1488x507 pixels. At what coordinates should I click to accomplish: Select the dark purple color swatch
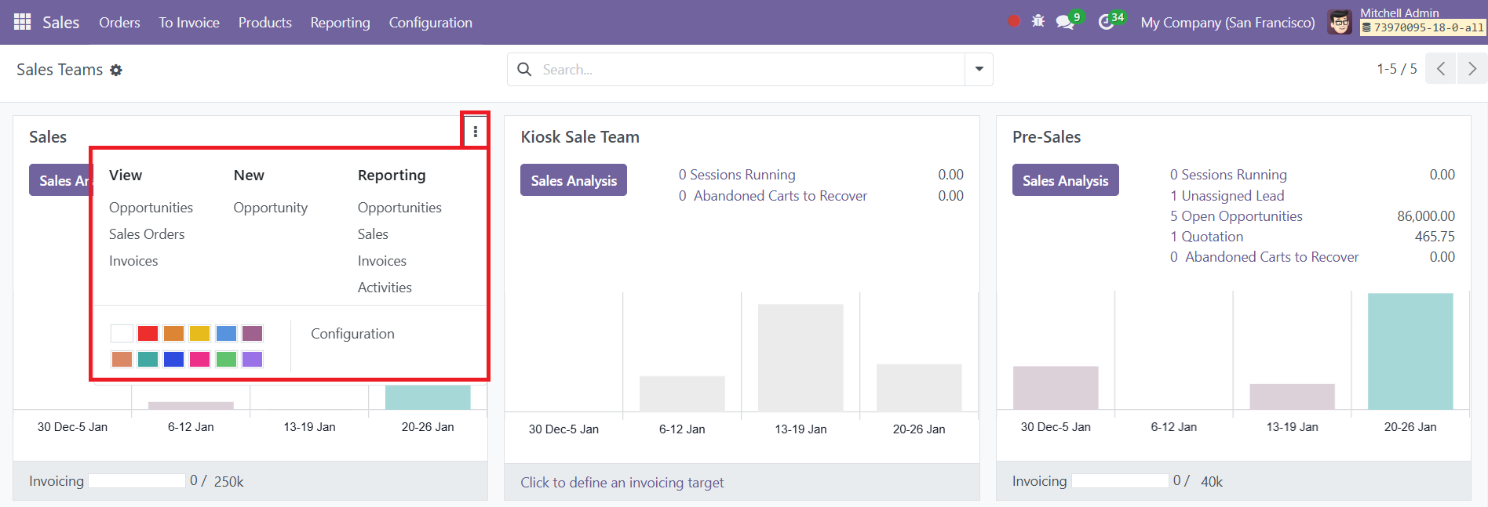point(252,333)
